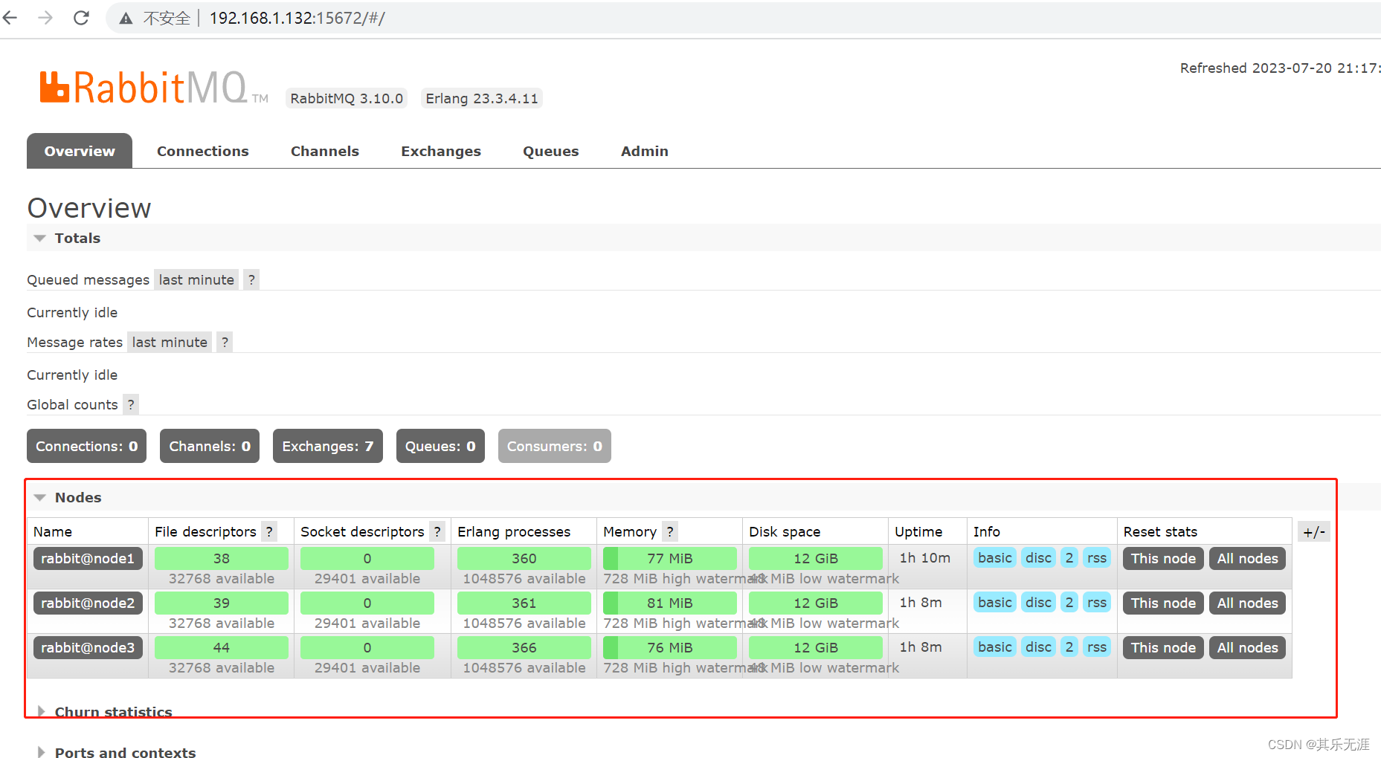The width and height of the screenshot is (1381, 758).
Task: Open help for Global counts
Action: pos(131,404)
